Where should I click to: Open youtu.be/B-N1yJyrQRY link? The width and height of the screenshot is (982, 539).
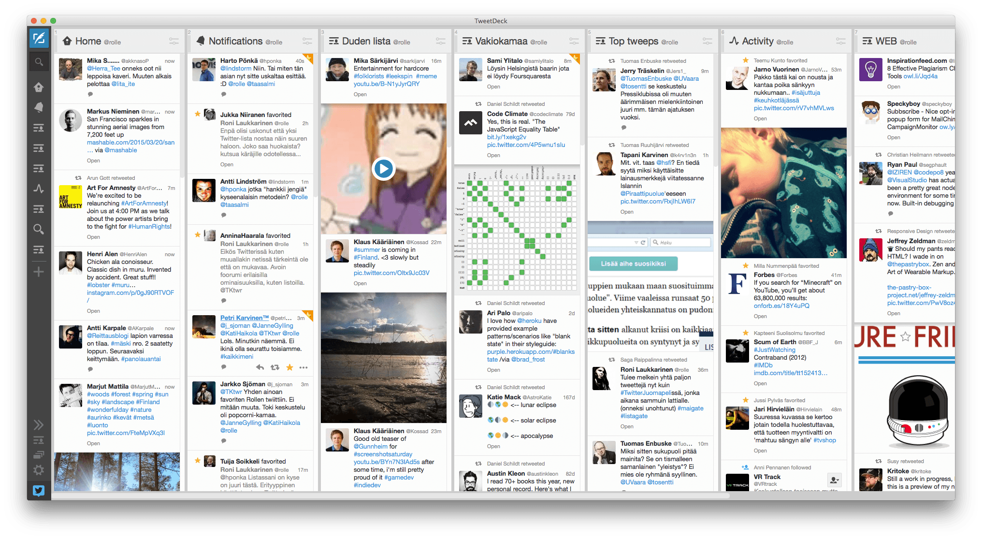click(x=387, y=84)
